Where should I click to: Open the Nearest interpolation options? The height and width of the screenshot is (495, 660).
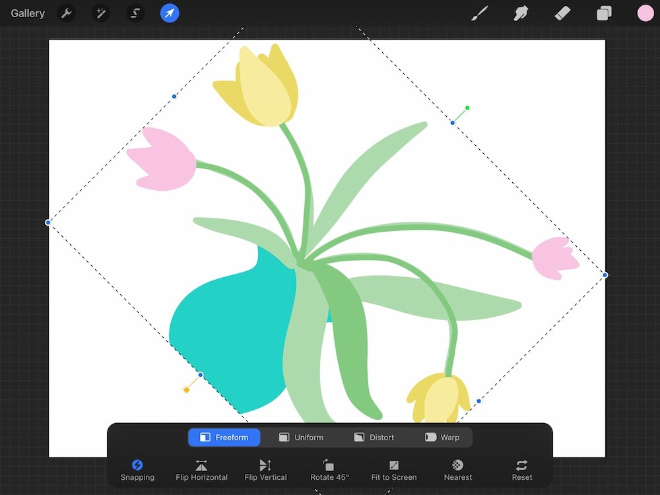457,470
